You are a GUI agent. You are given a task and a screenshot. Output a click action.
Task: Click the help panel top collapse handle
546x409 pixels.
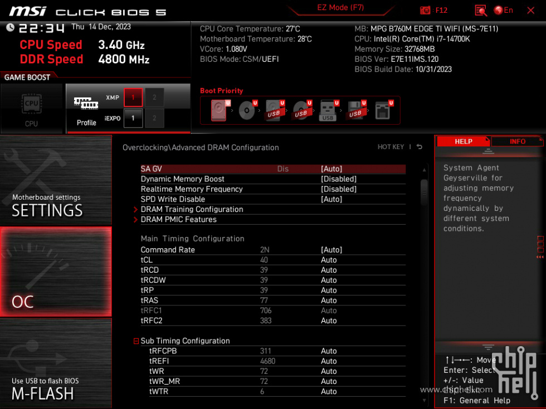tap(488, 151)
